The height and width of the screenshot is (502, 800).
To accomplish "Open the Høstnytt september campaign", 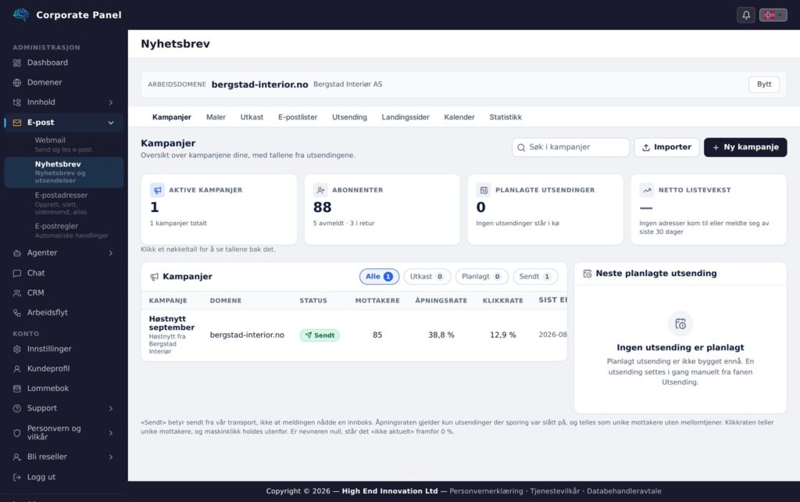I will (171, 323).
